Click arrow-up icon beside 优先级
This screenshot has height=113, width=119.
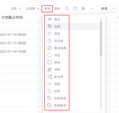[50, 41]
